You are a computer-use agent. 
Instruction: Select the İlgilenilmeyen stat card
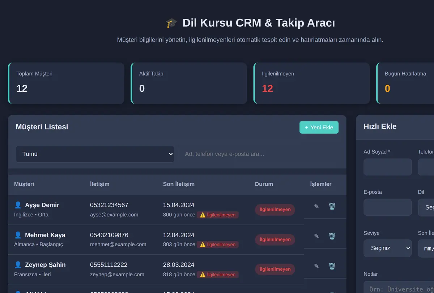tap(312, 83)
